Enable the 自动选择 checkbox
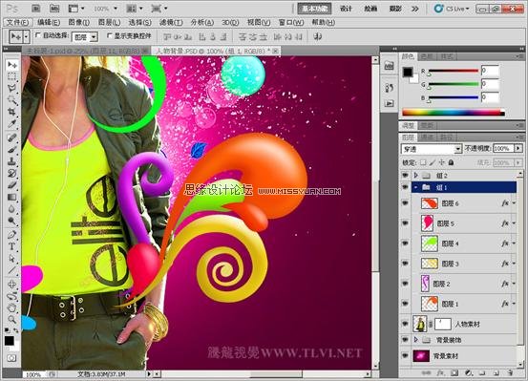 [38, 35]
